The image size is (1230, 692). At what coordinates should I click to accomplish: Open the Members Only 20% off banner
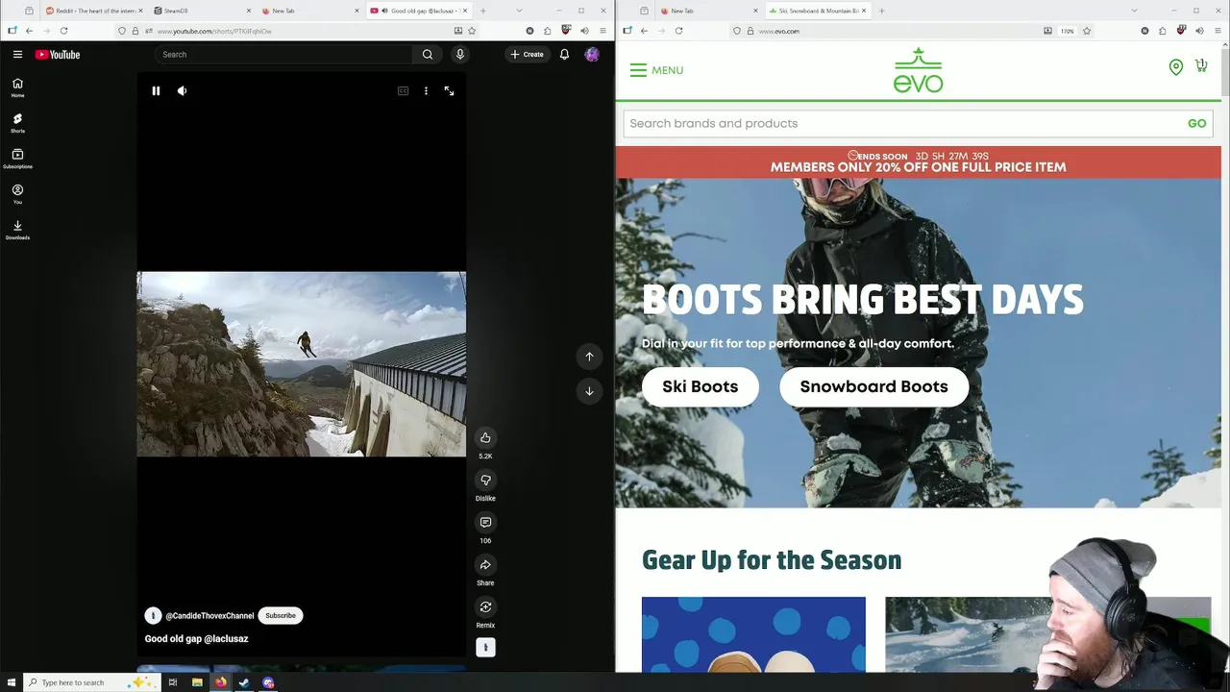pos(918,161)
